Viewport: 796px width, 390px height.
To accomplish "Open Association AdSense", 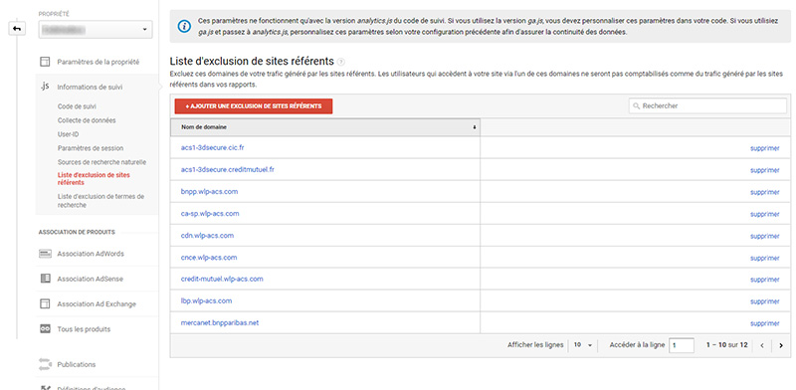I will (90, 279).
